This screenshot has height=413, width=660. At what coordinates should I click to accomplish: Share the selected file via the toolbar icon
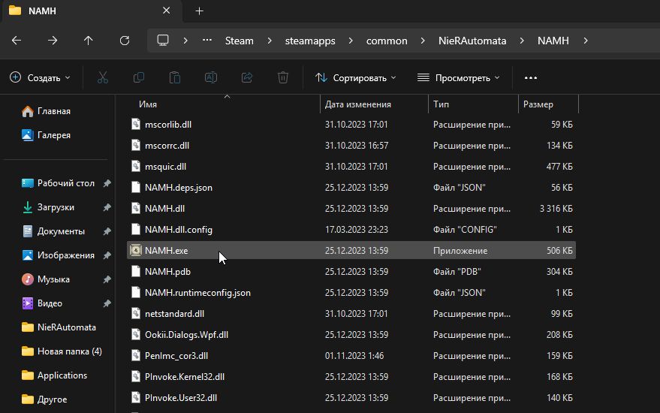coord(247,78)
